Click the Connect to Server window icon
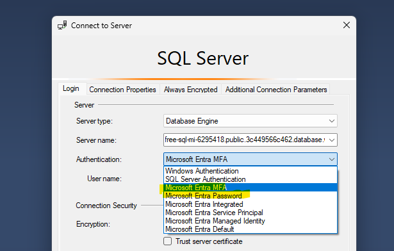The width and height of the screenshot is (394, 251). click(x=62, y=25)
